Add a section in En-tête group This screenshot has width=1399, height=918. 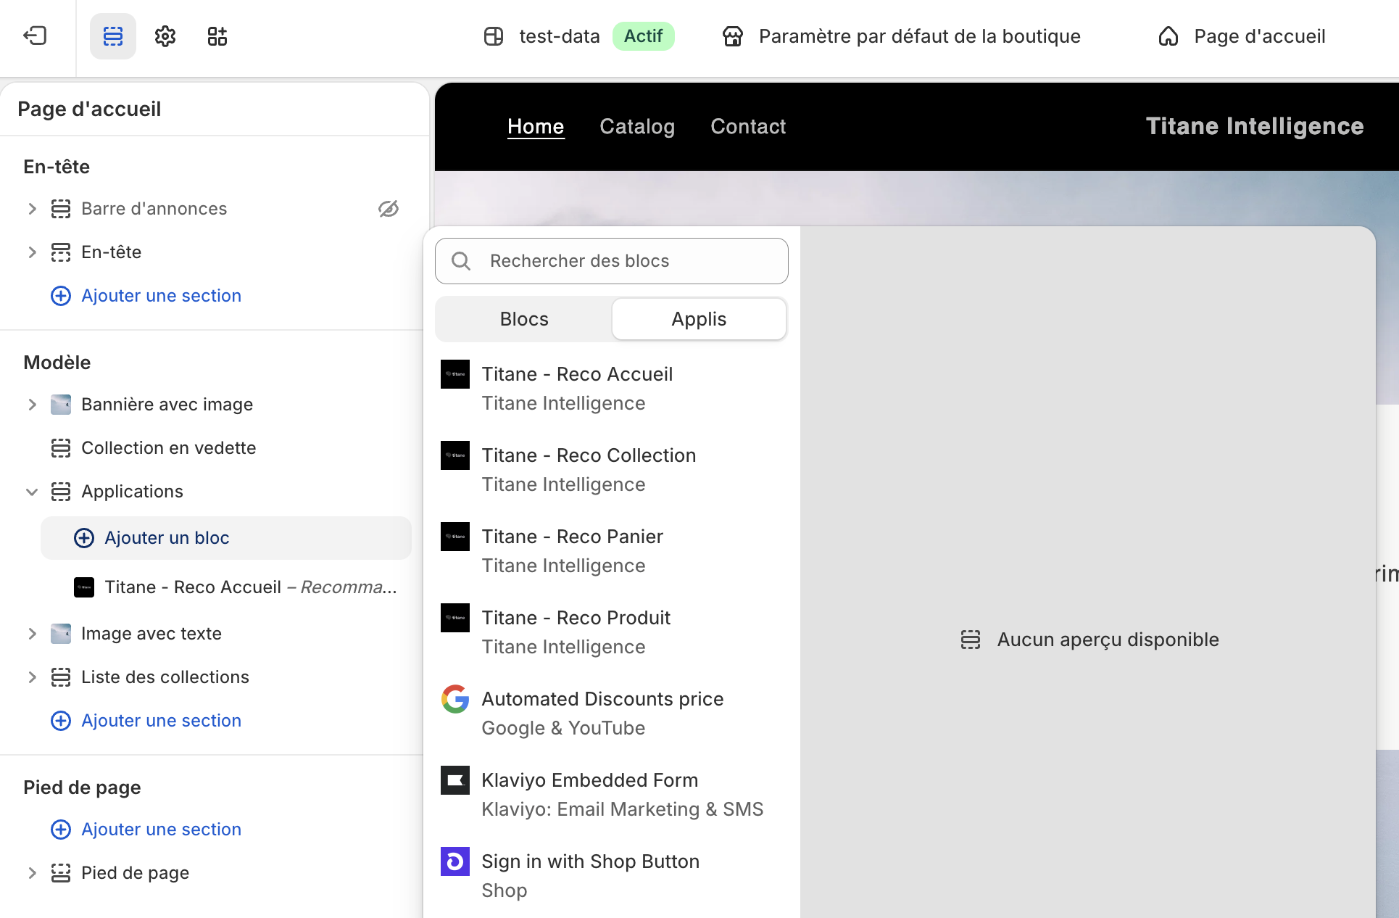pos(146,296)
